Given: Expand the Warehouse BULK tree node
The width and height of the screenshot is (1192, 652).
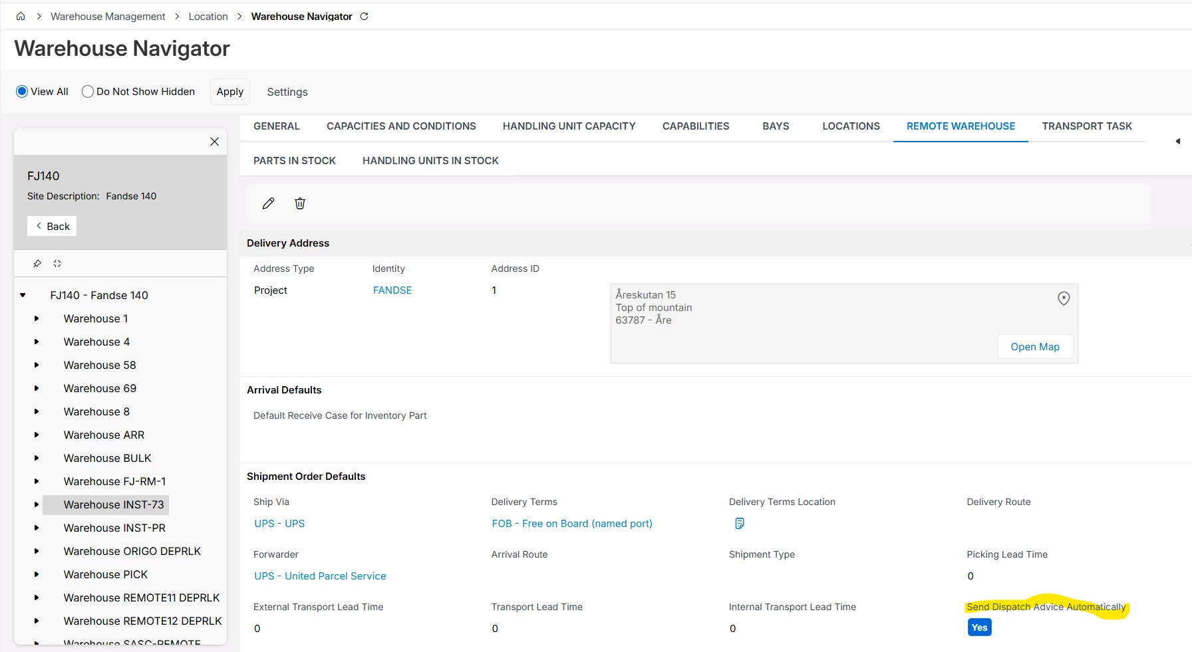Looking at the screenshot, I should 37,459.
